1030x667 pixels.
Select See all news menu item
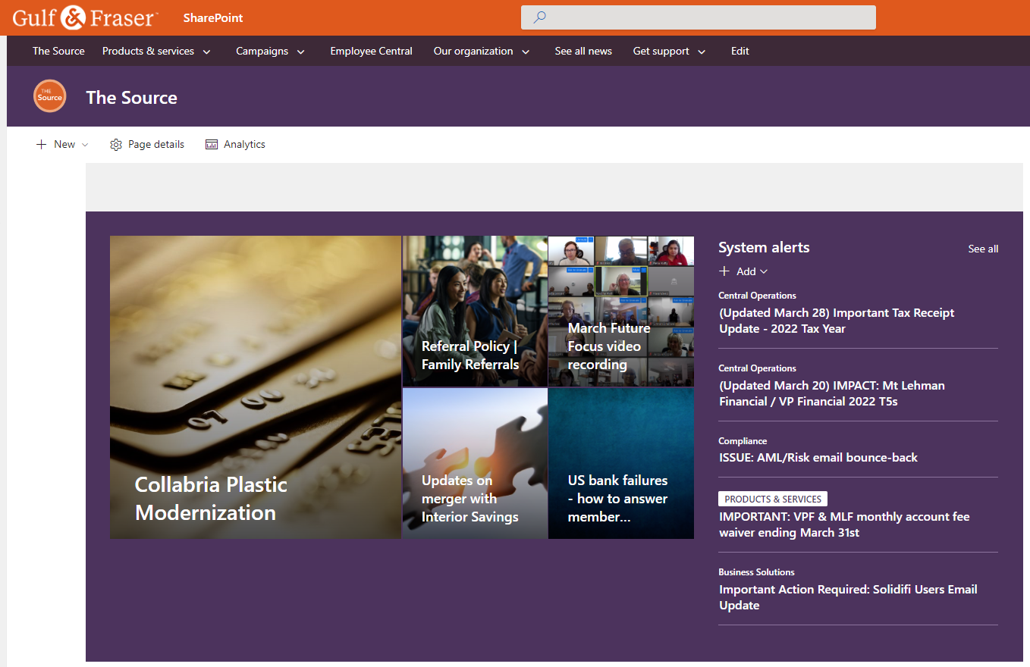[583, 51]
